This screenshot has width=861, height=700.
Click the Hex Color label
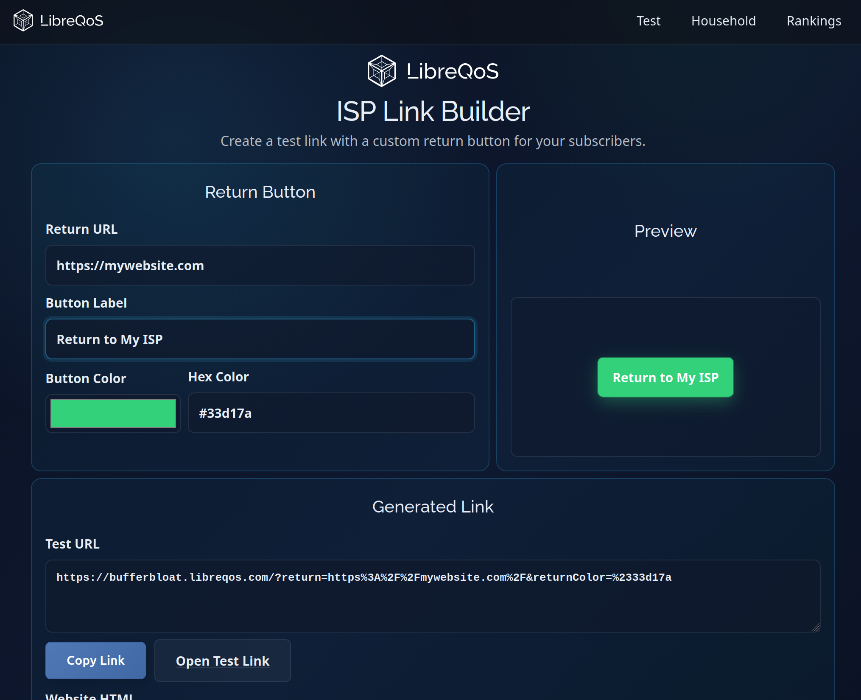coord(218,377)
